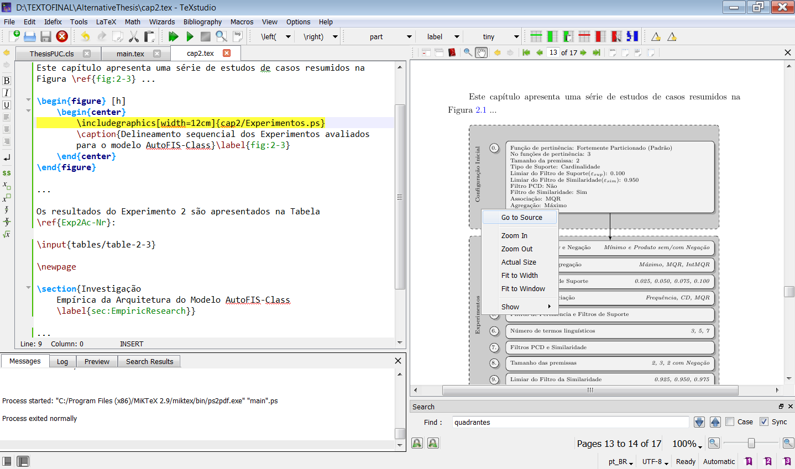Click the zoom out magnifier beside the slider
Viewport: 795px width, 469px height.
714,443
